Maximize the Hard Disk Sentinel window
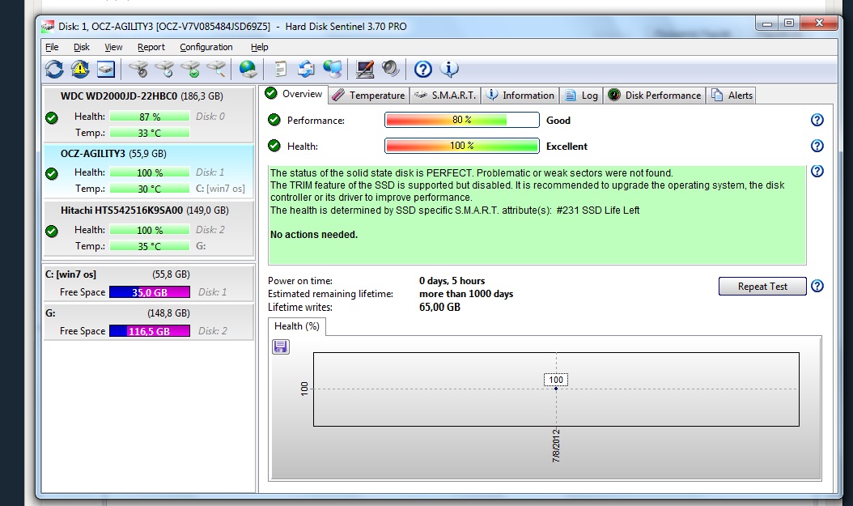The image size is (853, 506). [789, 23]
